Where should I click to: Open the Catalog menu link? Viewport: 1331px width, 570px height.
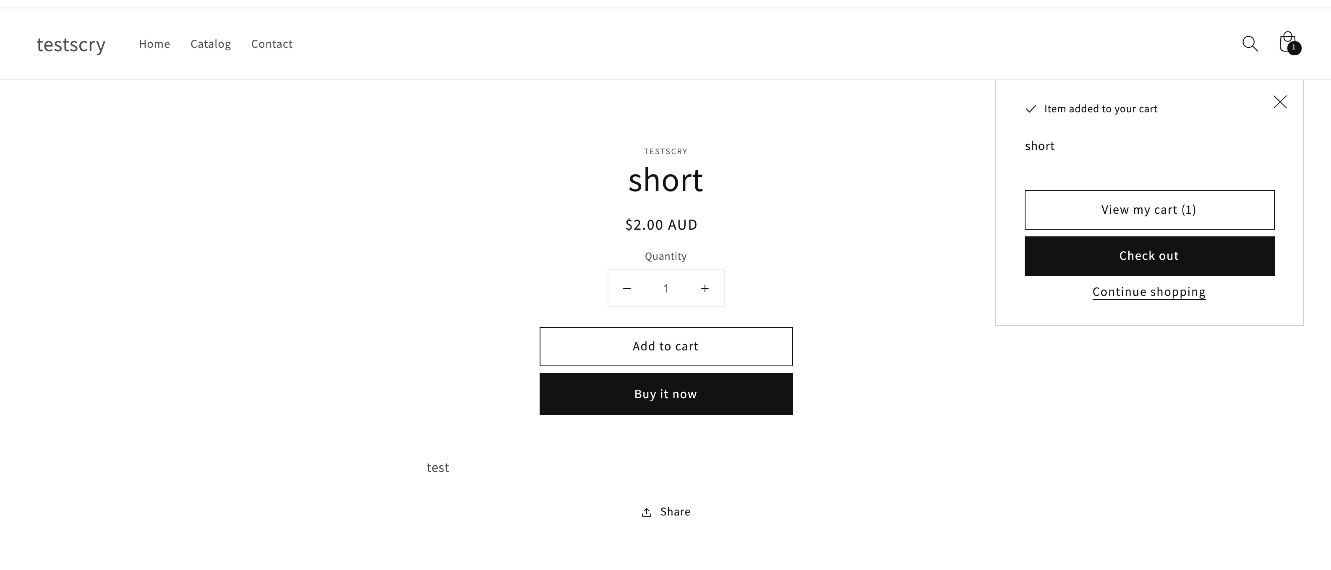(211, 44)
